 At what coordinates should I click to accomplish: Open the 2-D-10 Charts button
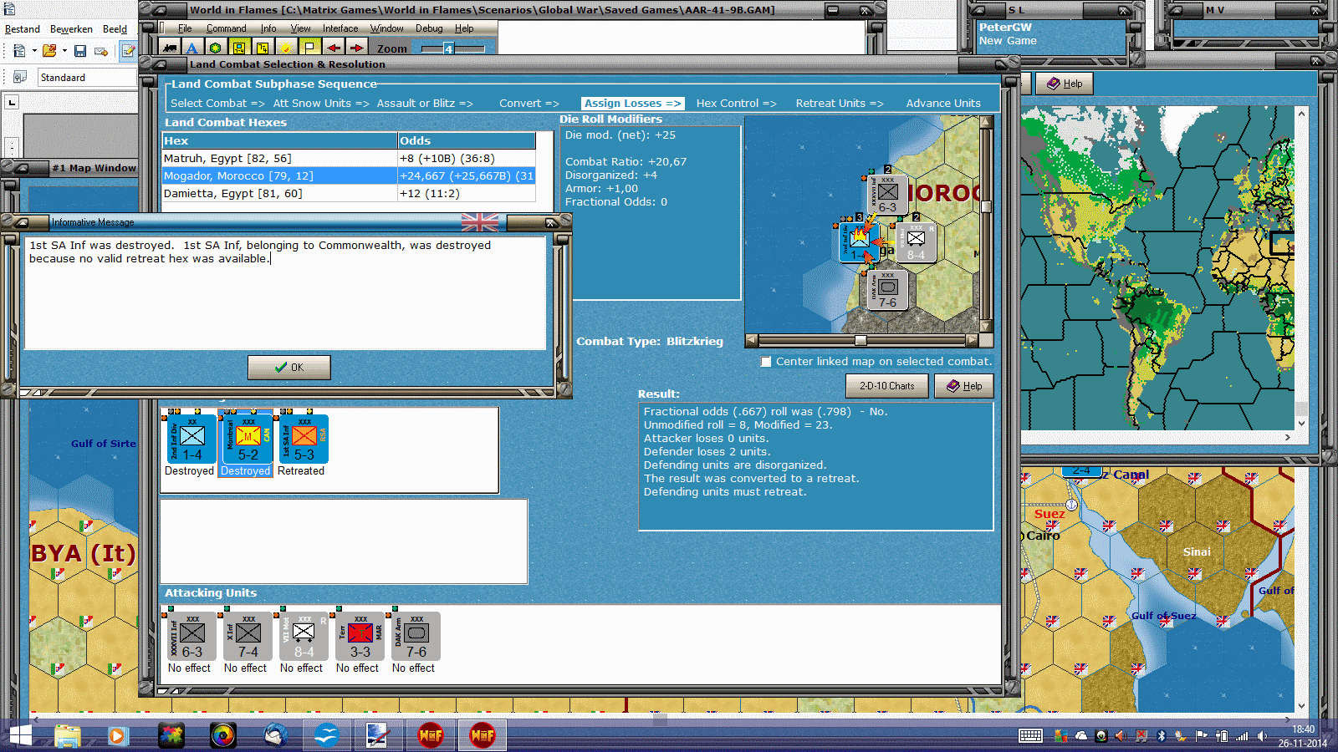click(886, 386)
